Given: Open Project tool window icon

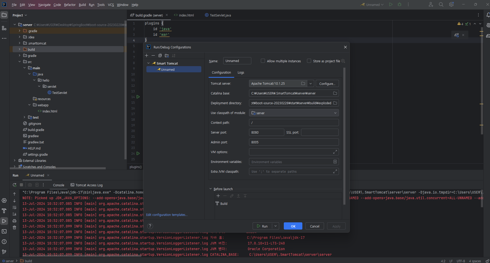Looking at the screenshot, I should [x=4, y=15].
